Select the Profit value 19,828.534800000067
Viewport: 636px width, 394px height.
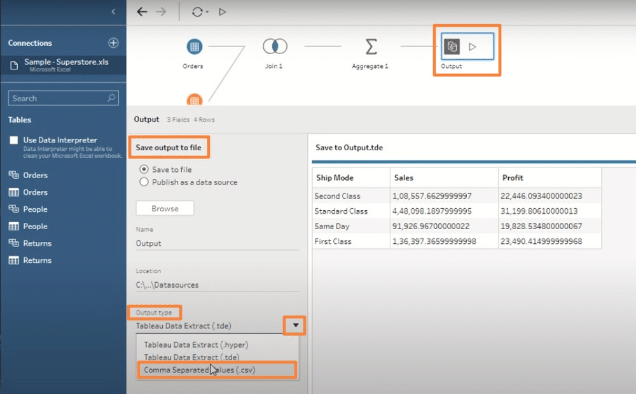(x=550, y=226)
